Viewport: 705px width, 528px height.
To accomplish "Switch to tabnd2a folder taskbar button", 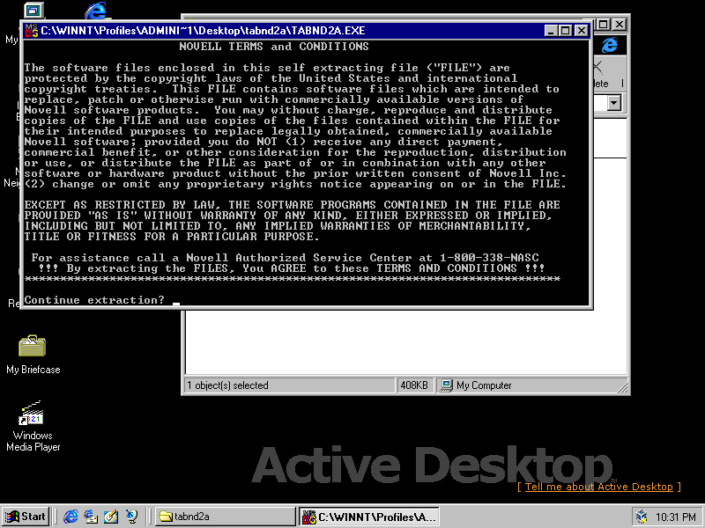I will [226, 517].
